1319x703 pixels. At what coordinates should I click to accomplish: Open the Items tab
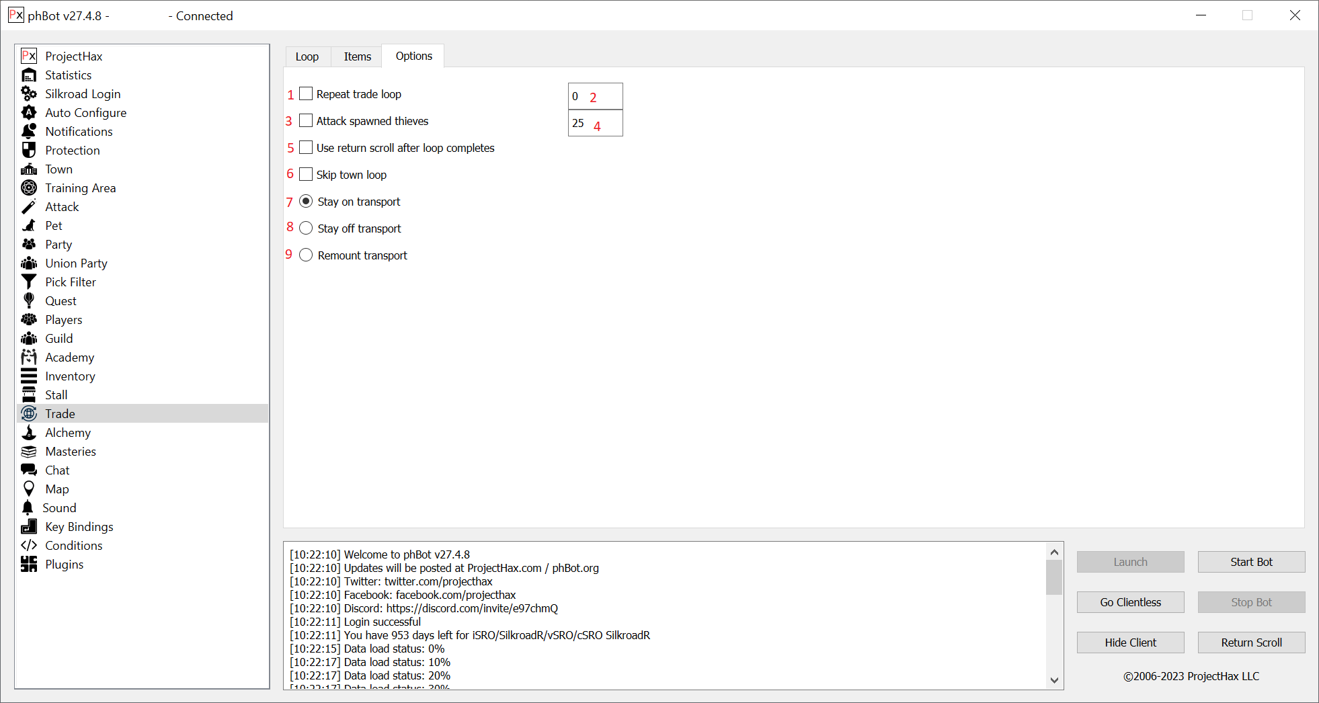pyautogui.click(x=357, y=56)
